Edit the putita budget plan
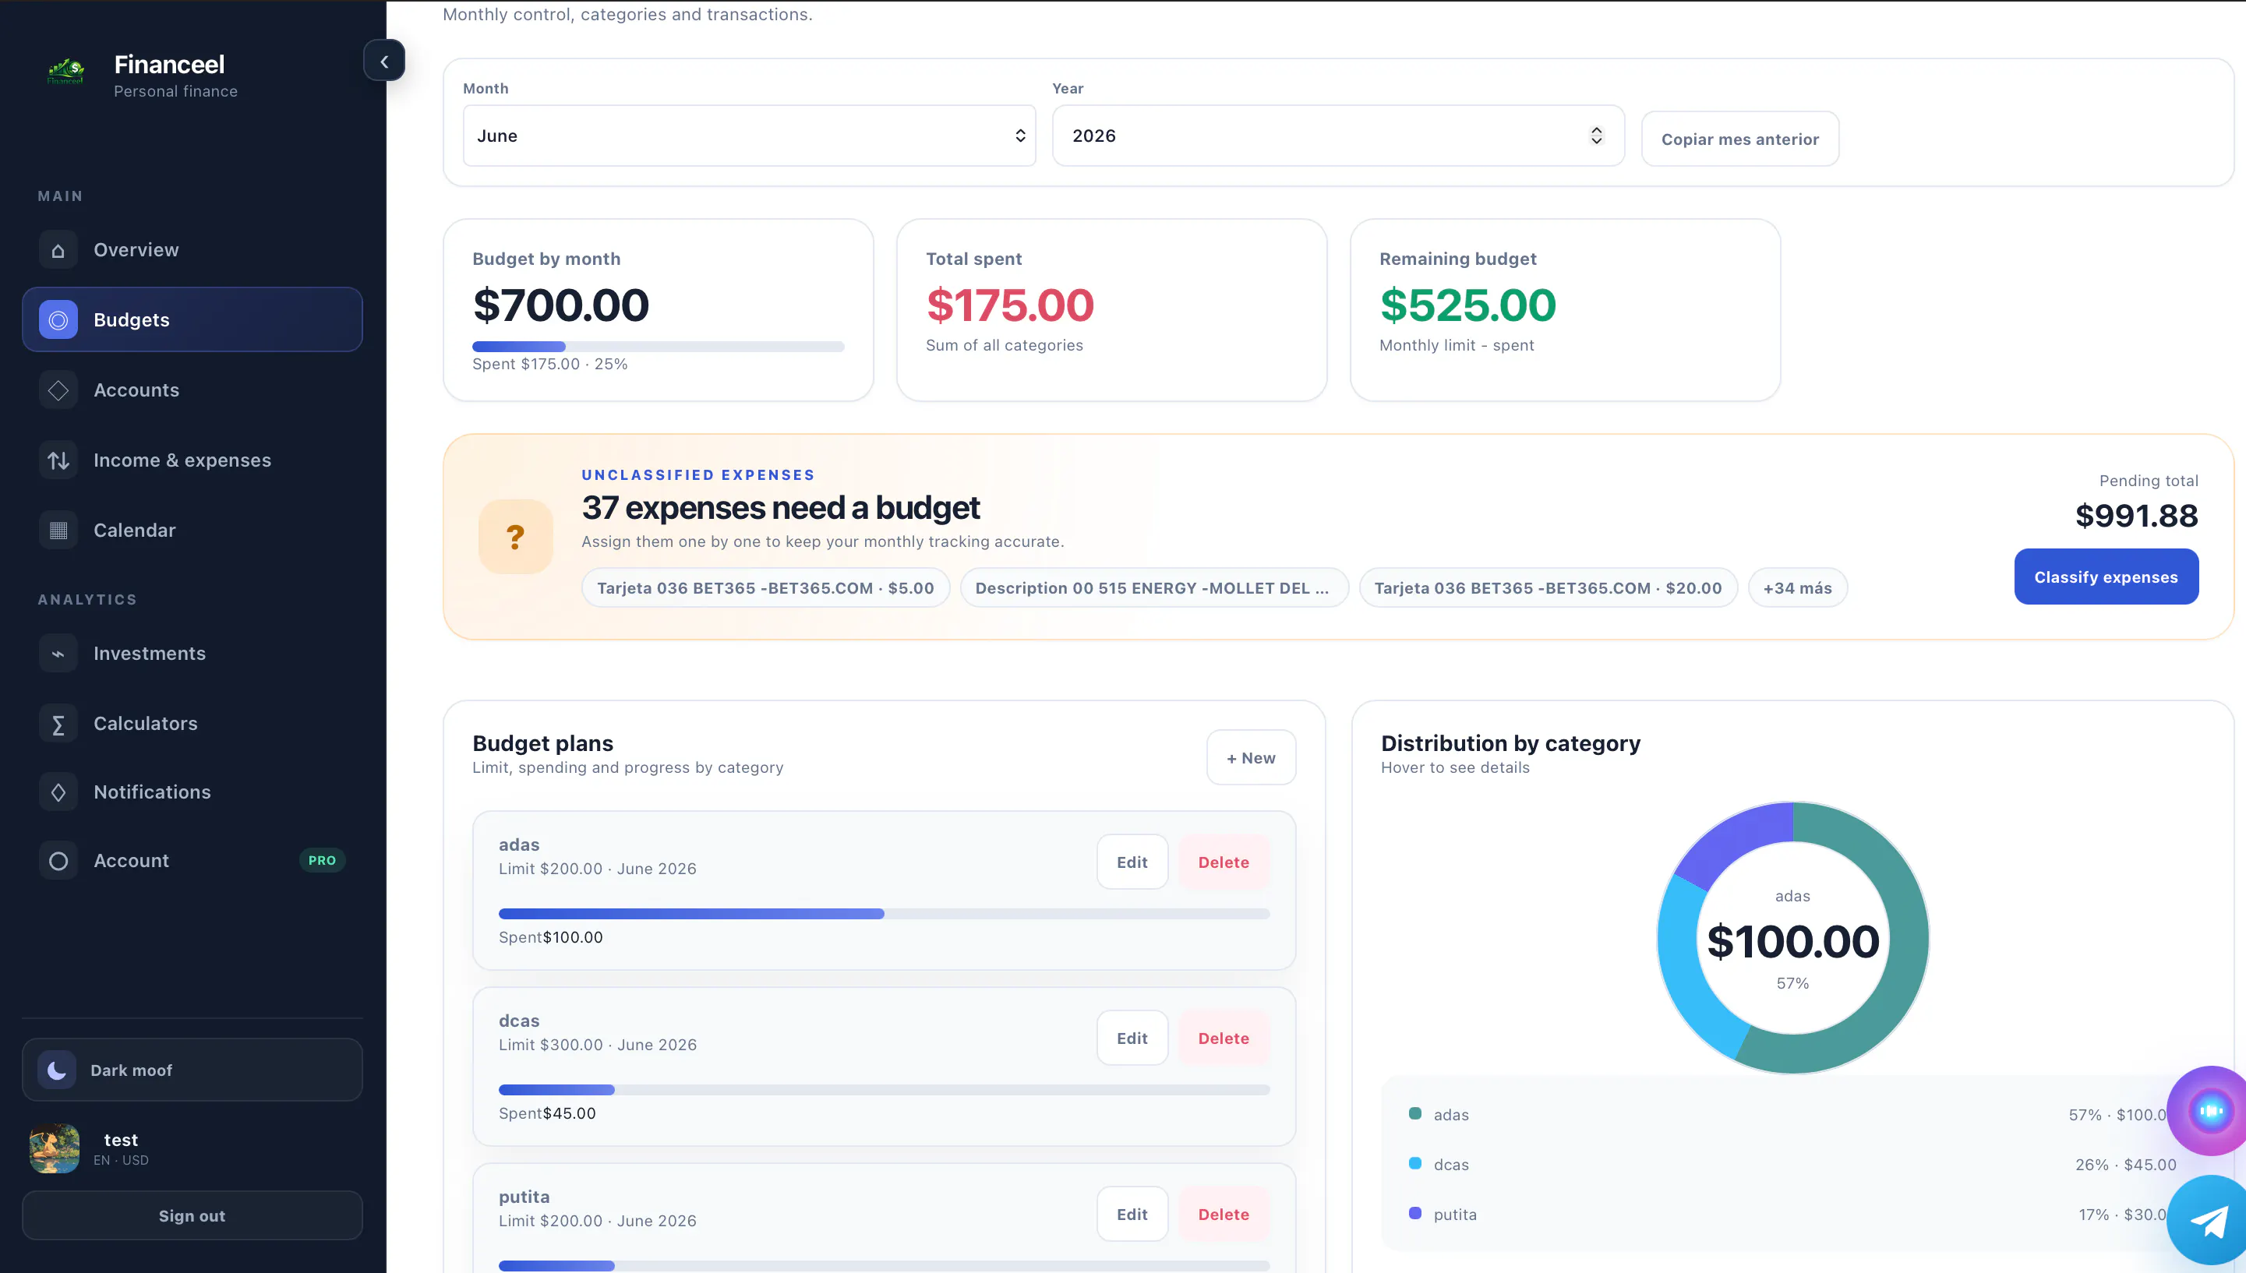Image resolution: width=2246 pixels, height=1273 pixels. point(1132,1215)
